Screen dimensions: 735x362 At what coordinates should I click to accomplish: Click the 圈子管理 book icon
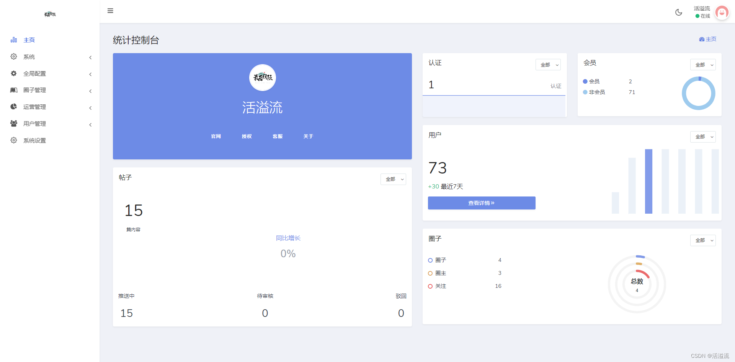coord(14,90)
